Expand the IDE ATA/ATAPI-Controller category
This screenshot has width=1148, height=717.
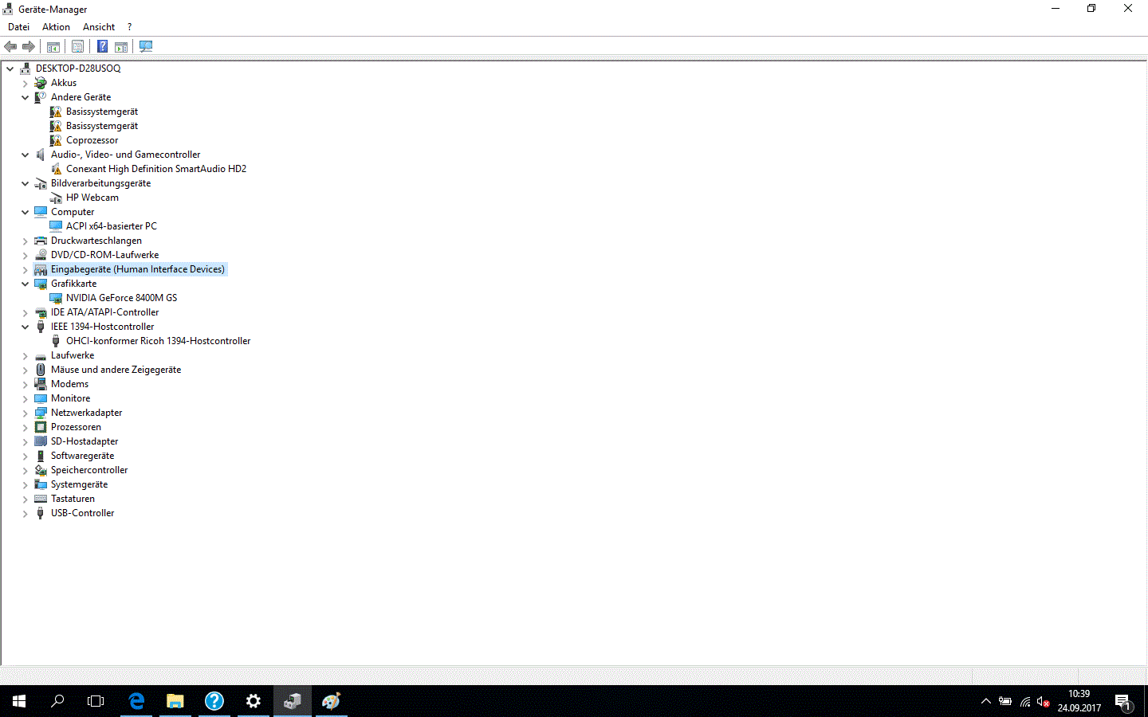[x=26, y=312]
